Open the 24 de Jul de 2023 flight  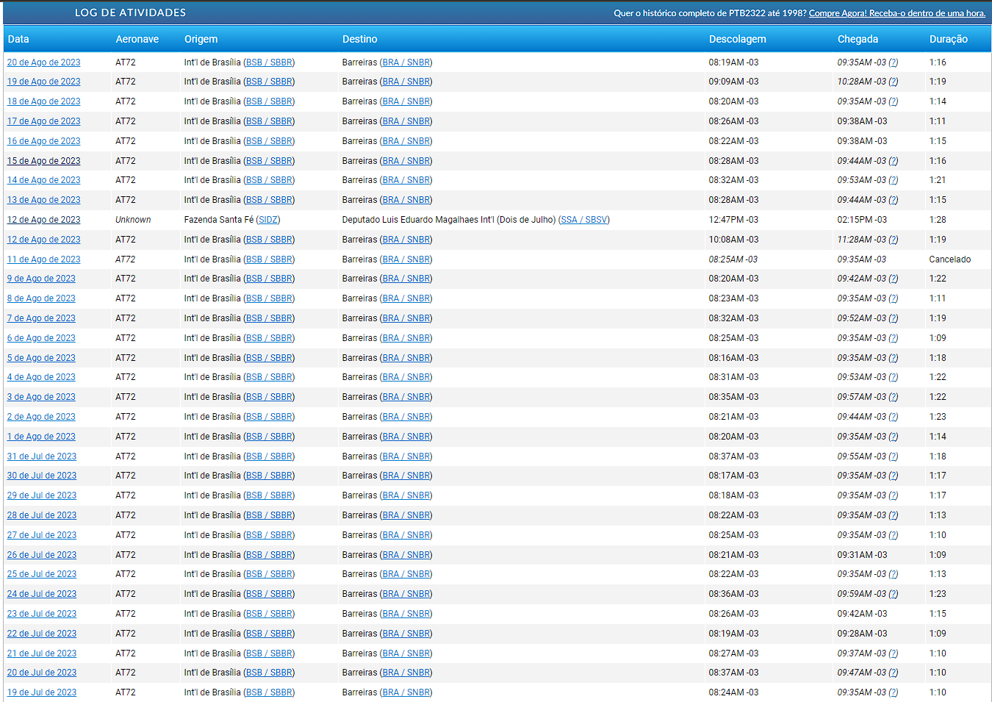point(42,594)
